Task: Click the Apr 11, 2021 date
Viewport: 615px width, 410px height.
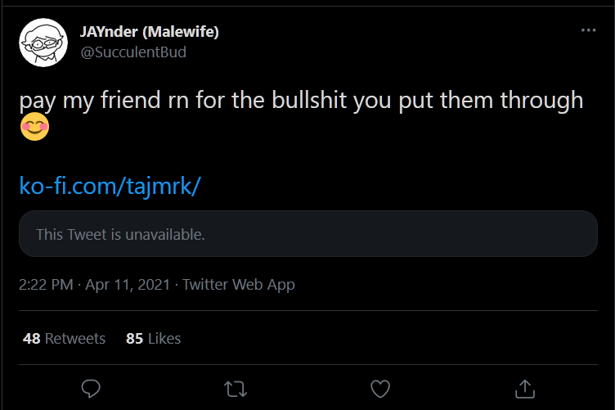Action: click(x=128, y=285)
